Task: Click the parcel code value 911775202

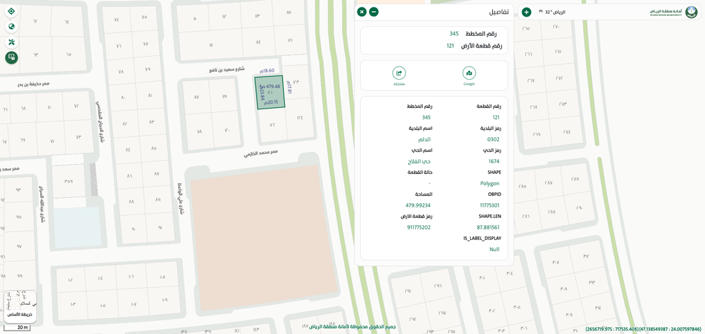Action: point(419,227)
